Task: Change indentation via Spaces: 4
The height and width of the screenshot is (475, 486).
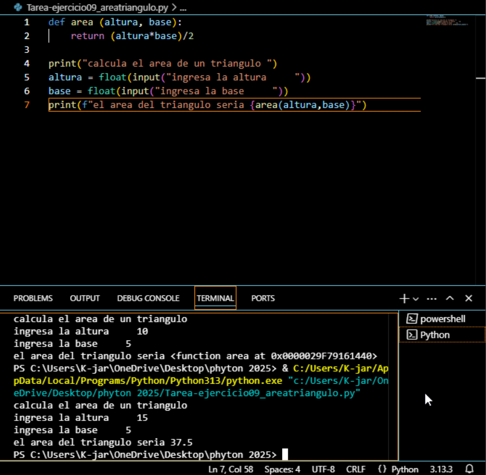Action: pyautogui.click(x=282, y=469)
